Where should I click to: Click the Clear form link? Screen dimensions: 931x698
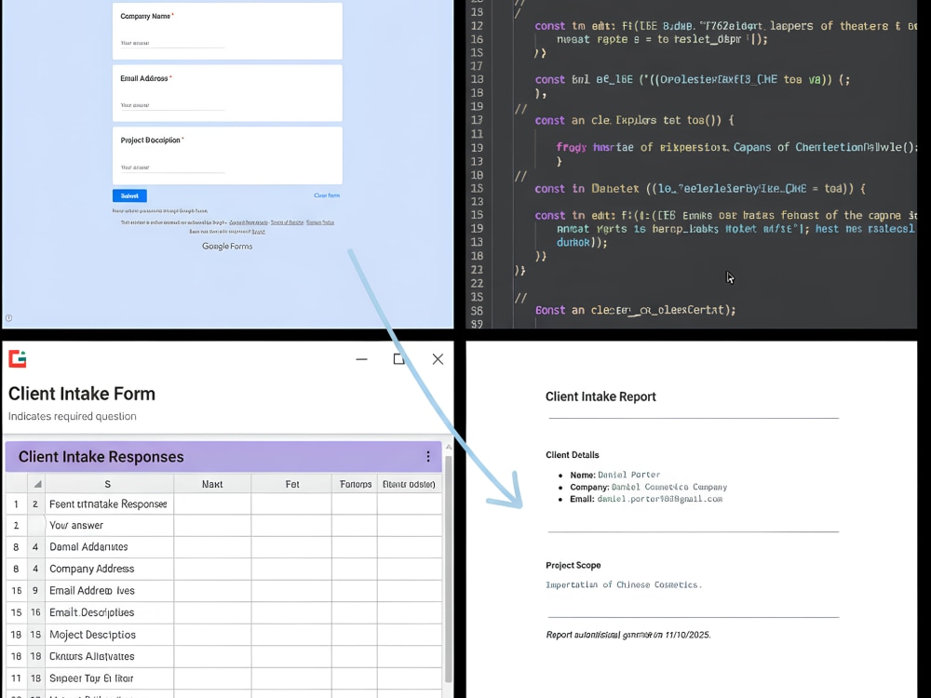327,195
